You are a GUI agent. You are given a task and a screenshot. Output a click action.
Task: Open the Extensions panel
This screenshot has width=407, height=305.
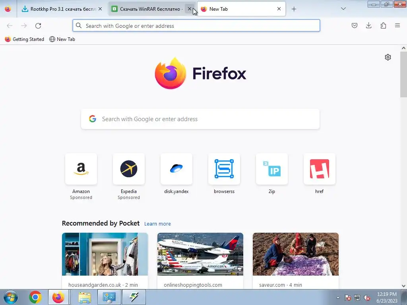pos(383,25)
